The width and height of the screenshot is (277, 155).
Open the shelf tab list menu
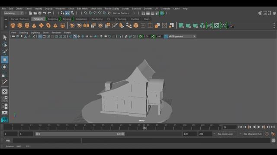click(6, 19)
